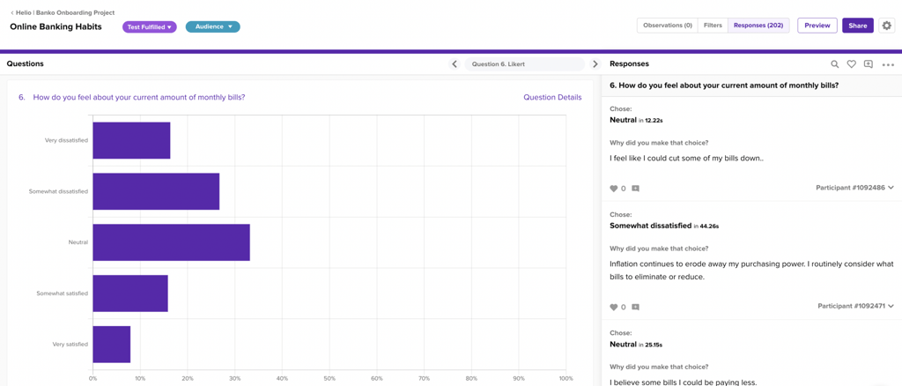
Task: Click the add comment icon in Responses header
Action: (x=868, y=64)
